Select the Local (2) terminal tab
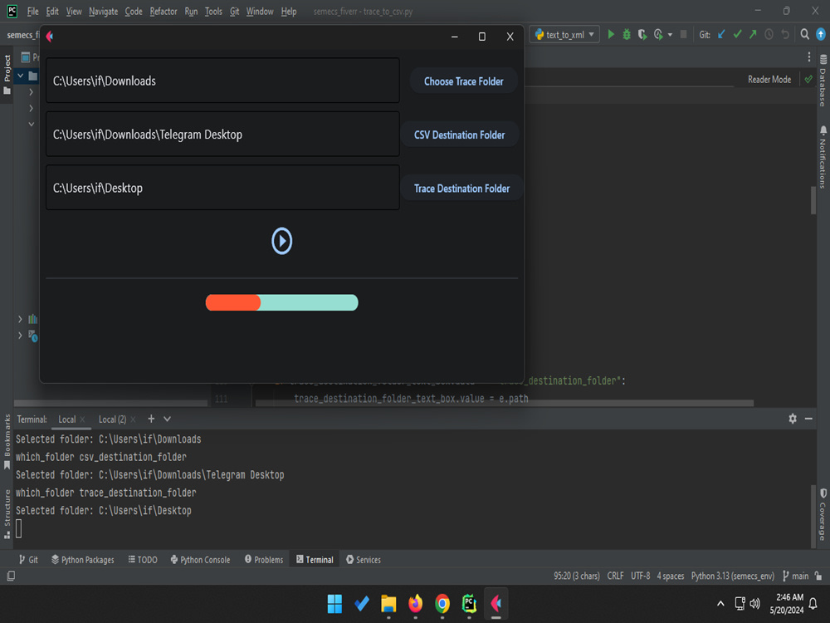This screenshot has width=830, height=623. (110, 419)
